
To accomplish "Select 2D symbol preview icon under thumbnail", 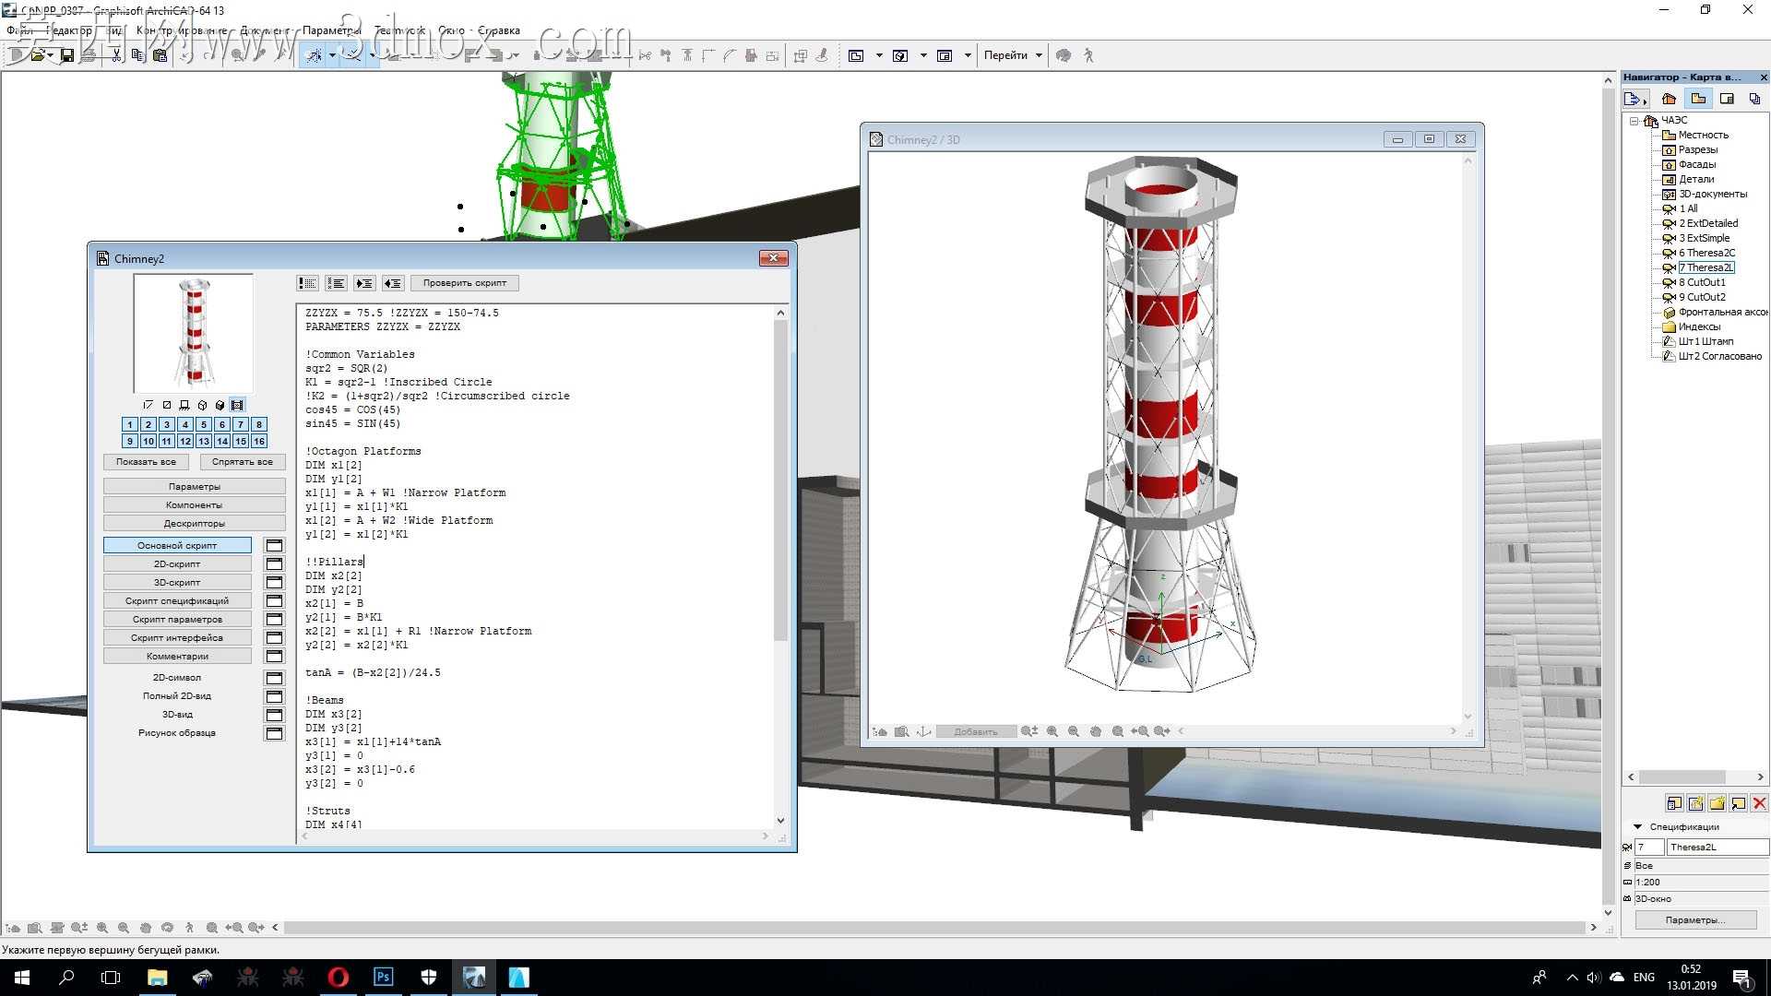I will coord(149,405).
